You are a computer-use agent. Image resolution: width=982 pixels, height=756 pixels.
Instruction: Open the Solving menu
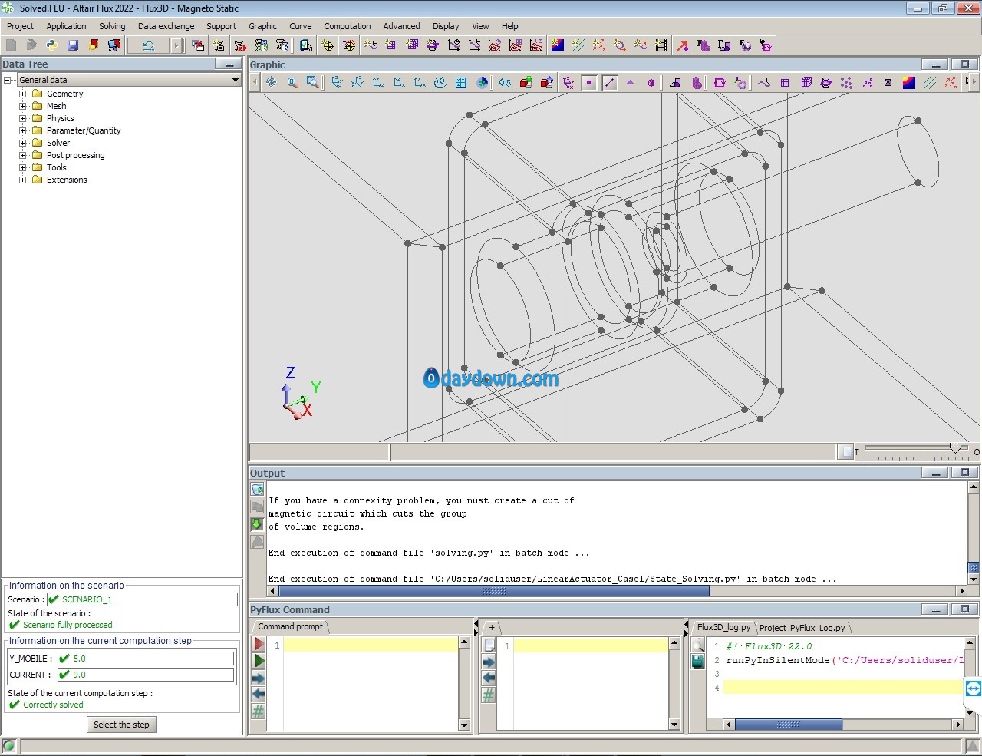point(112,26)
